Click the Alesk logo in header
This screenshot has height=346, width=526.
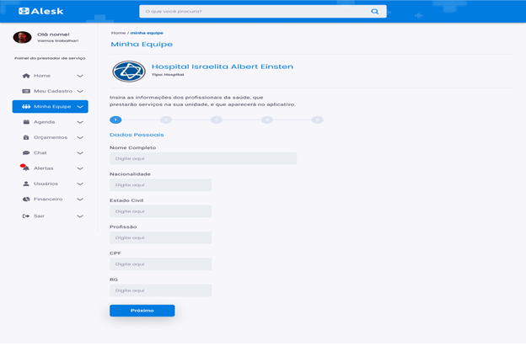41,11
